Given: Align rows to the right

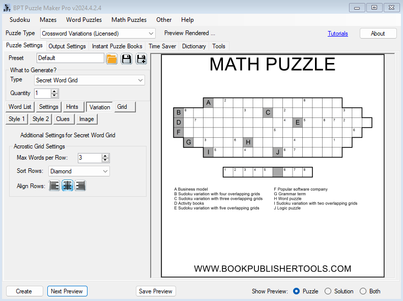Looking at the screenshot, I should point(80,186).
